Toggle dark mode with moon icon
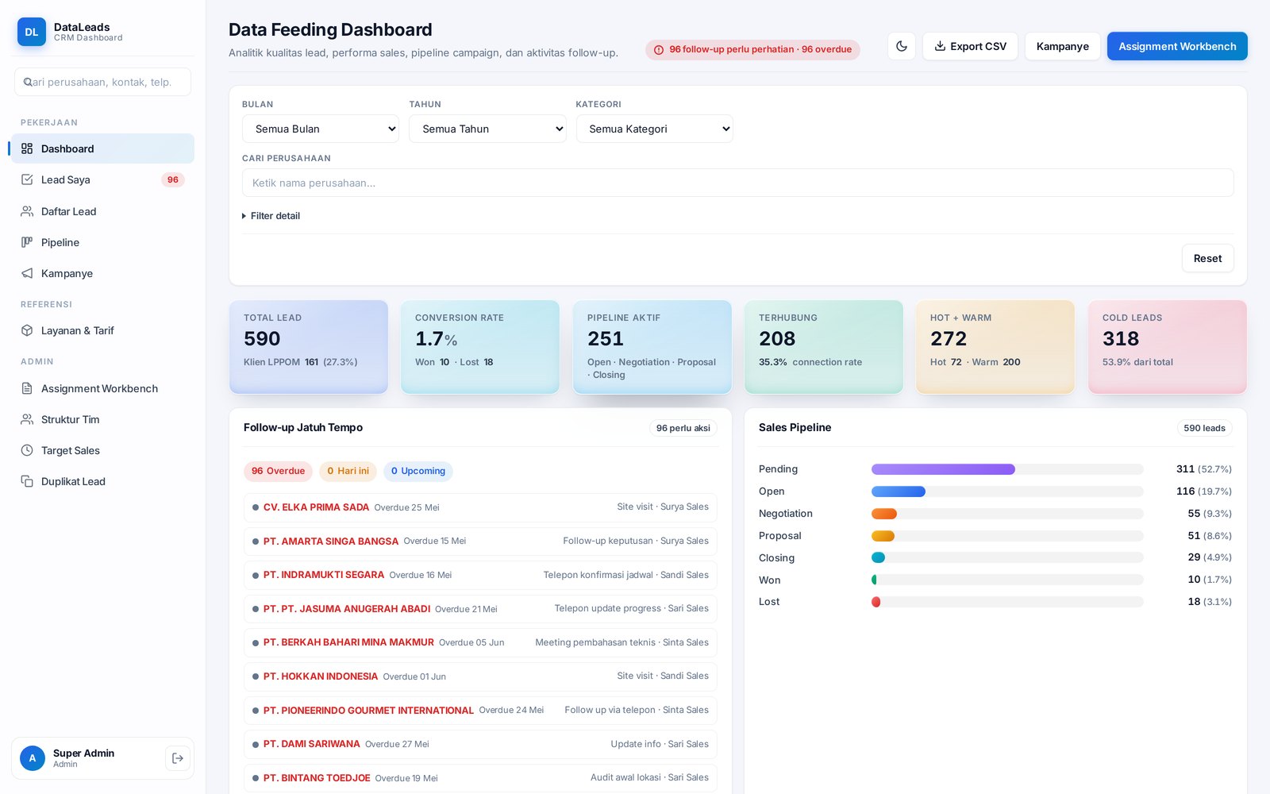This screenshot has width=1270, height=794. [902, 46]
